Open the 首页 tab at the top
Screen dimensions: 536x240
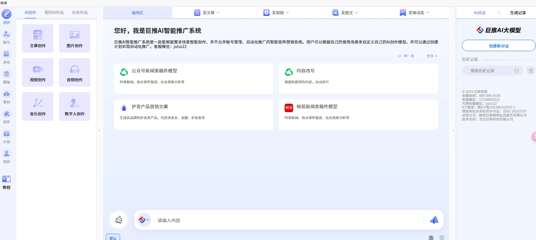click(x=4, y=3)
